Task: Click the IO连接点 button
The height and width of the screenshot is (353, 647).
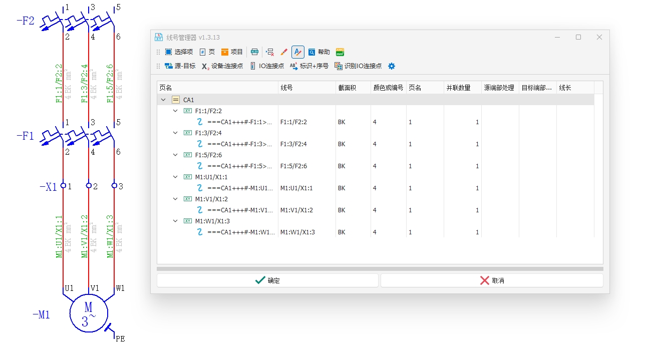Action: coord(267,66)
